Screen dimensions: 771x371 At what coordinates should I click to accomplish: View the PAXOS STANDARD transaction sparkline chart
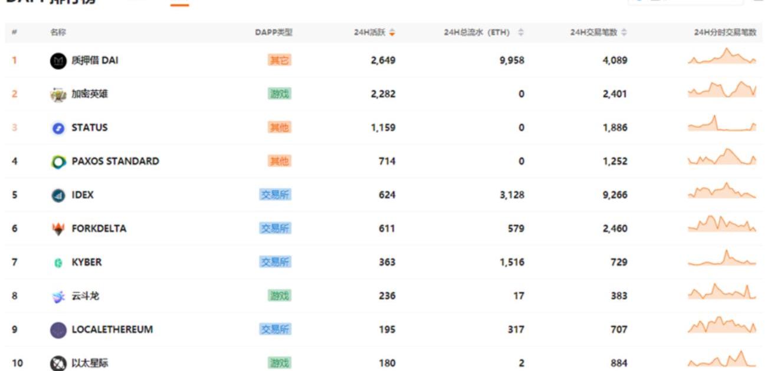click(722, 157)
